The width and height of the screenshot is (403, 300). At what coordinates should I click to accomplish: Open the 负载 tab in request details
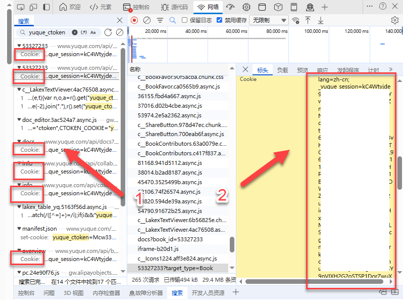click(282, 70)
